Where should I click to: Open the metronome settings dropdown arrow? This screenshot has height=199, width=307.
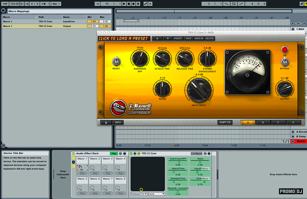[48, 4]
